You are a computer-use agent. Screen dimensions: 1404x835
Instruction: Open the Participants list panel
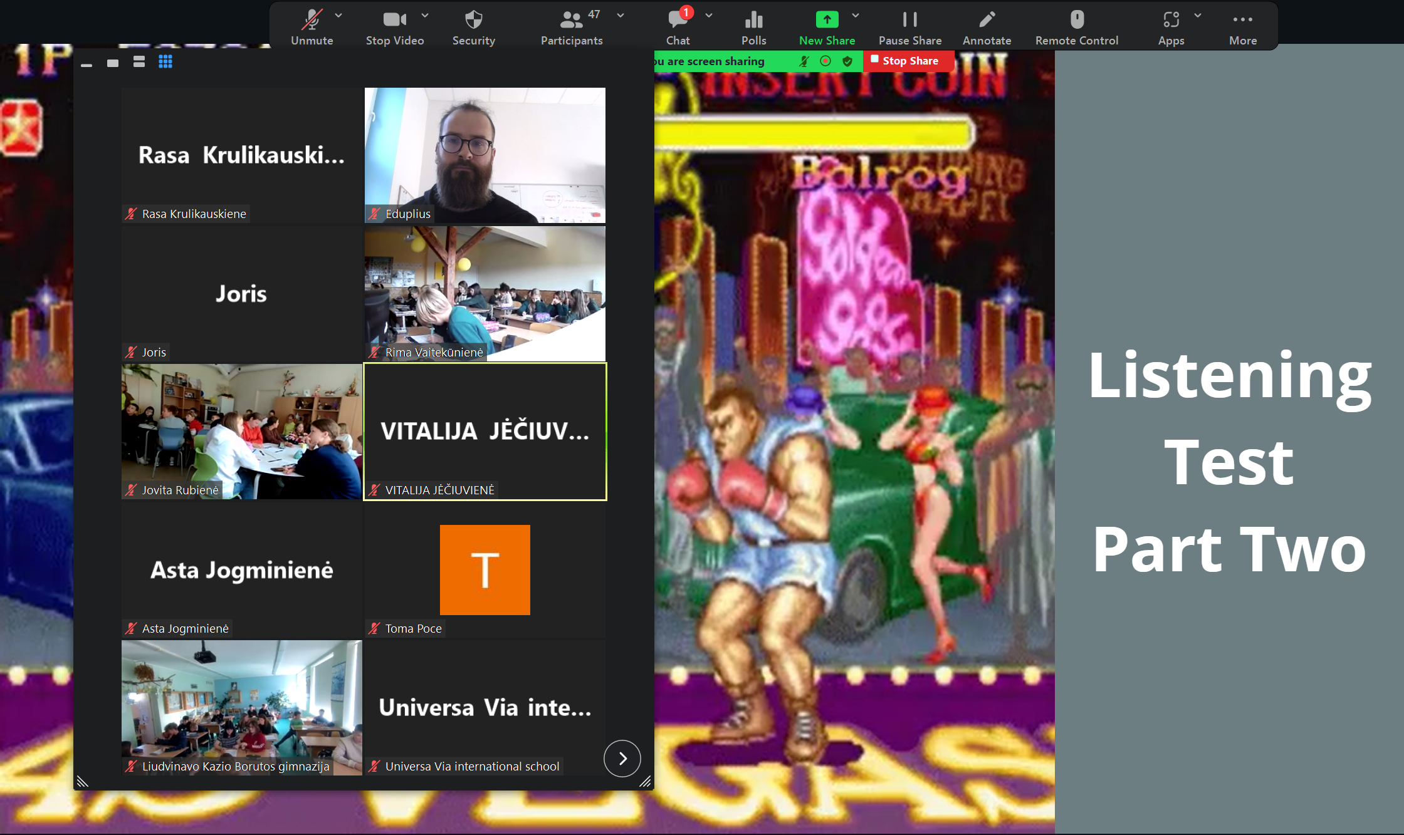tap(571, 20)
